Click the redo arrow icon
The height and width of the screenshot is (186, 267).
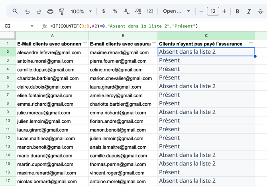pyautogui.click(x=39, y=12)
